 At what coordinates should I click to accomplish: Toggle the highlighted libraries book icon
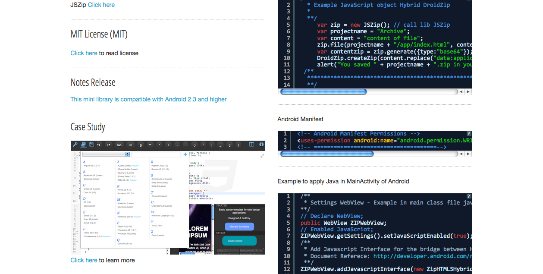(84, 145)
